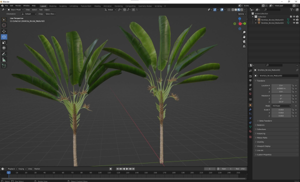Open the Material properties tab
This screenshot has width=300, height=182.
(250, 131)
